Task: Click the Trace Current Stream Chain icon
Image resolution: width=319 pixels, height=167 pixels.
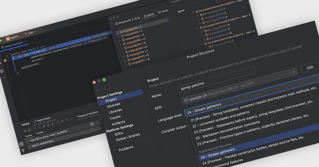Action: pyautogui.click(x=67, y=120)
